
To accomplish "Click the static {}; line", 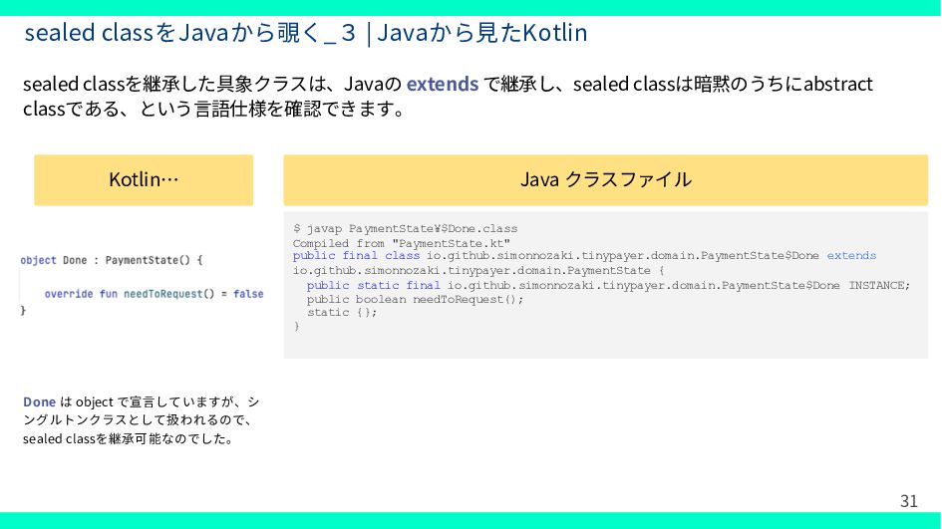I will point(342,312).
